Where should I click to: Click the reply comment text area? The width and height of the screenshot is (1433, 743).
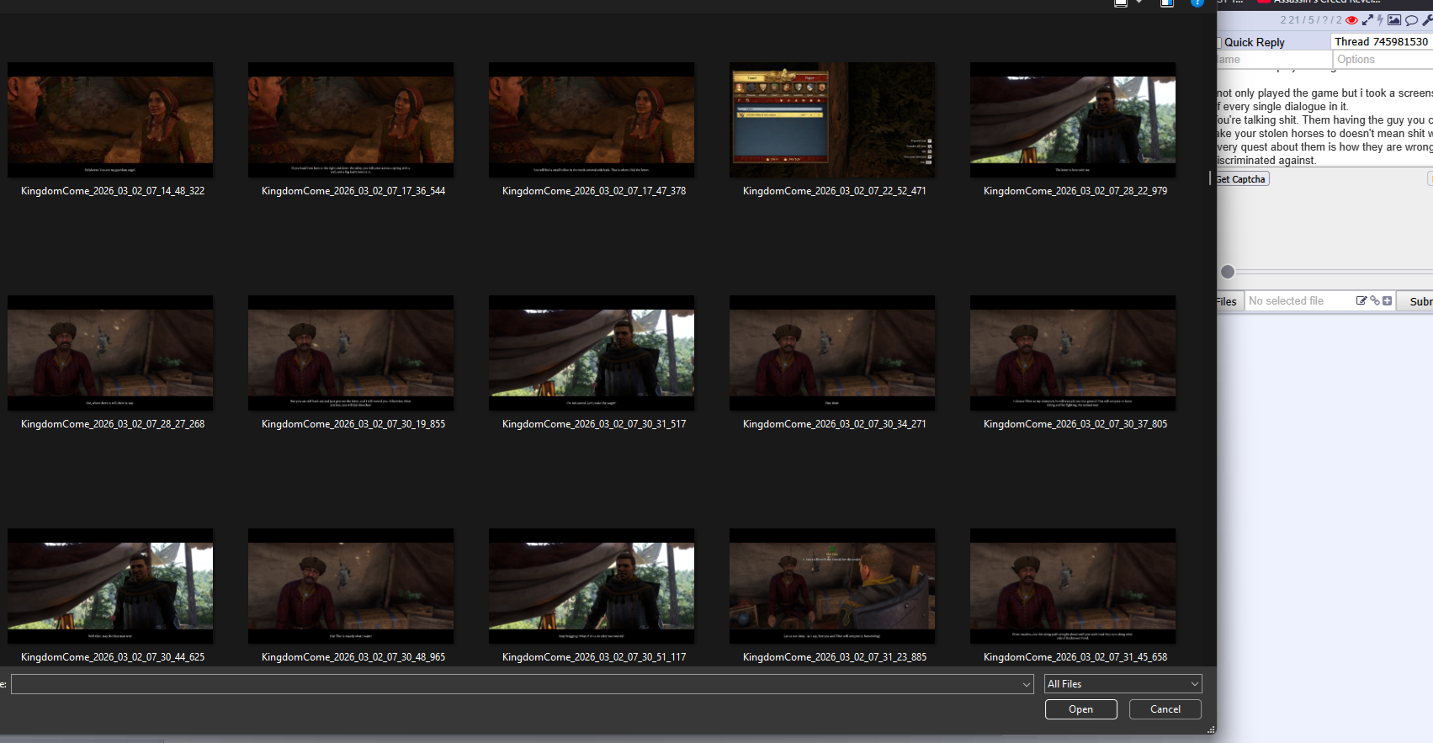(x=1324, y=118)
